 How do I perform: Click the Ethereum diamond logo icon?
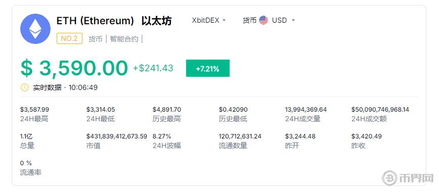(x=35, y=29)
